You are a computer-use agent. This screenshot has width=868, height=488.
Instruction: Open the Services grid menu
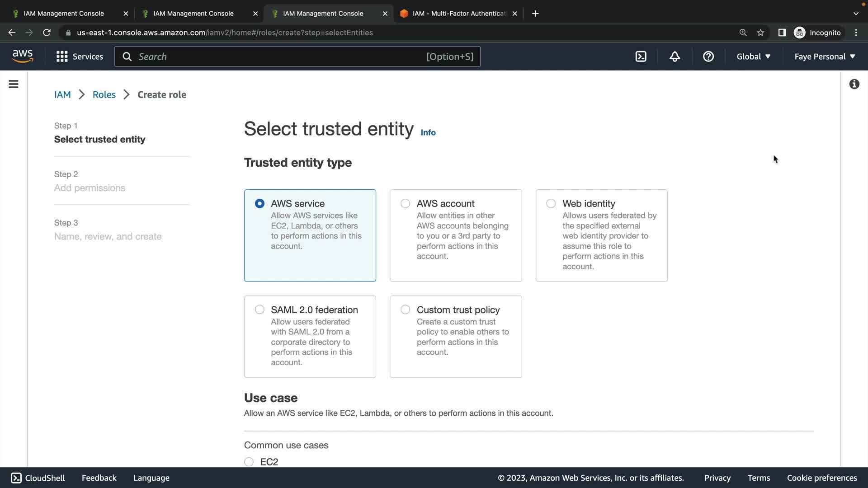[62, 56]
